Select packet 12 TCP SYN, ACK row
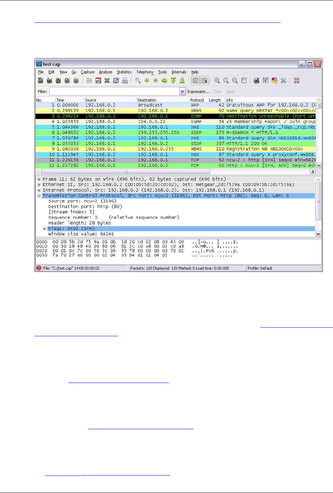 tap(176, 165)
